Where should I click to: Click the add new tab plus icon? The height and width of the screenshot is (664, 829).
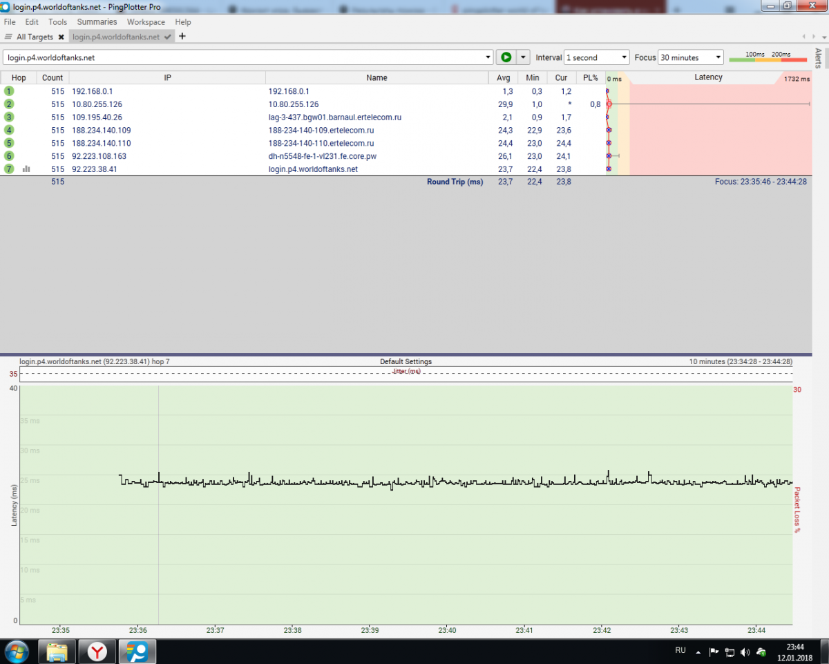tap(182, 37)
